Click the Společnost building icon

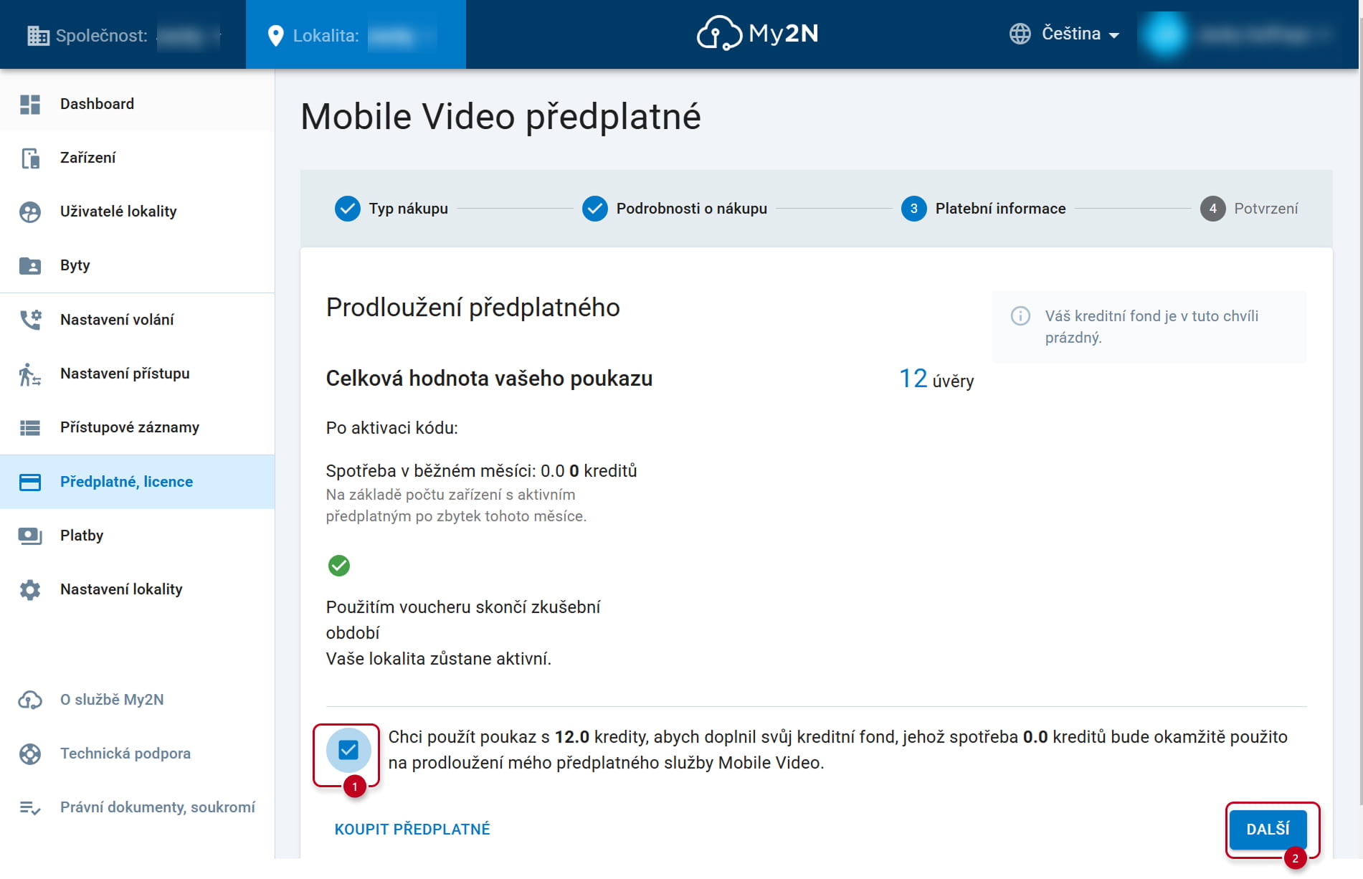pyautogui.click(x=38, y=35)
